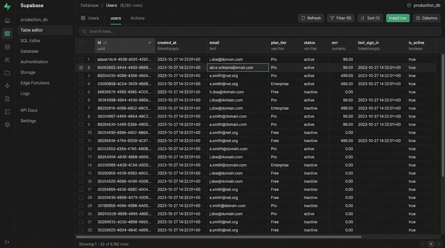The image size is (445, 248).
Task: Check the checkbox for row 12
Action: pyautogui.click(x=81, y=149)
